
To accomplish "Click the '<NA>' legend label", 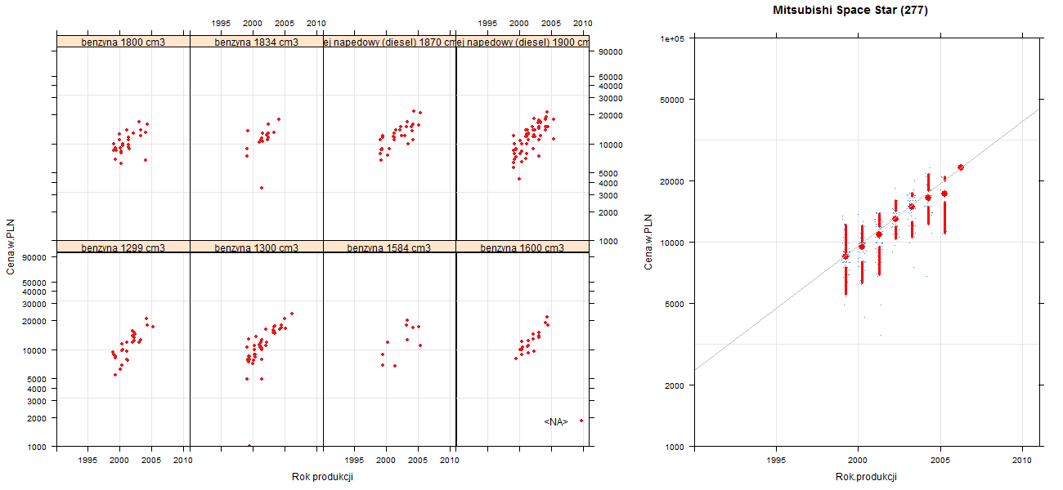I will [x=556, y=422].
